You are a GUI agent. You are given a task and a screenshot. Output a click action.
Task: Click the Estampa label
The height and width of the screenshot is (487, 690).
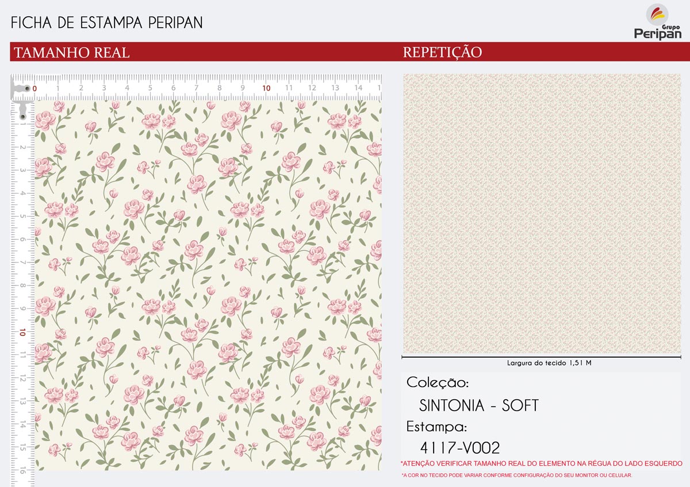[x=436, y=427]
